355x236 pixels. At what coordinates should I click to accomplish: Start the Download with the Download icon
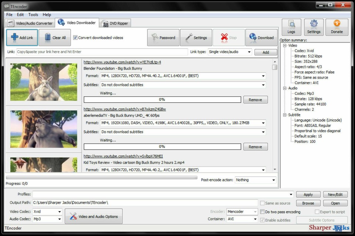(253, 37)
